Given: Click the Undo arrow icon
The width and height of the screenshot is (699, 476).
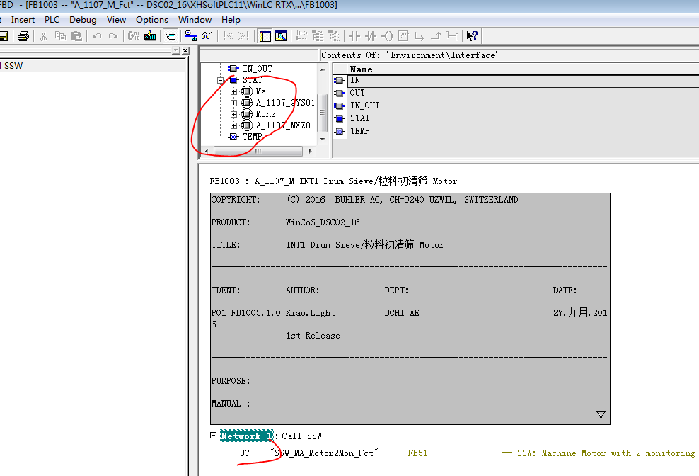Looking at the screenshot, I should tap(97, 36).
